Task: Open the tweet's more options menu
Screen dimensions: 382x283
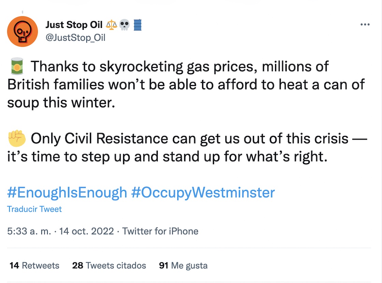Action: (365, 25)
